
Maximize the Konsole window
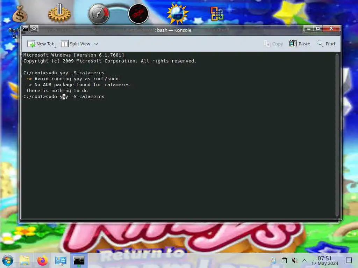coord(318,29)
